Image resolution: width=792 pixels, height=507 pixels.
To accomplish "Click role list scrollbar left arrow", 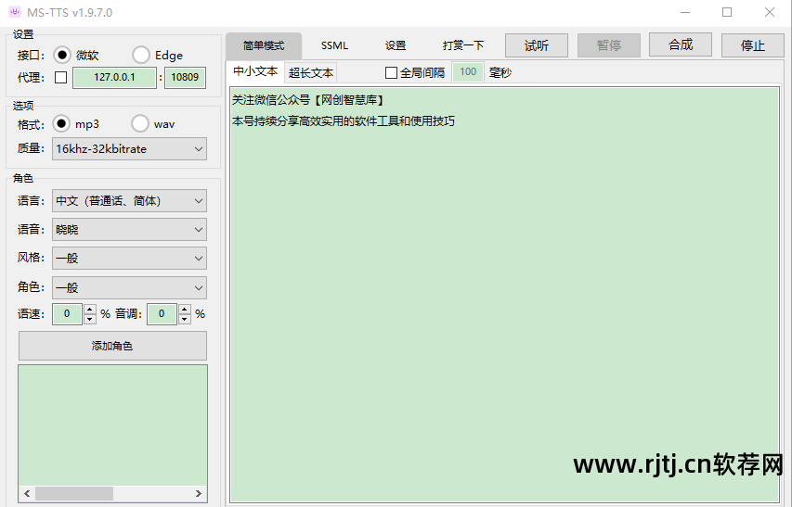I will 27,493.
